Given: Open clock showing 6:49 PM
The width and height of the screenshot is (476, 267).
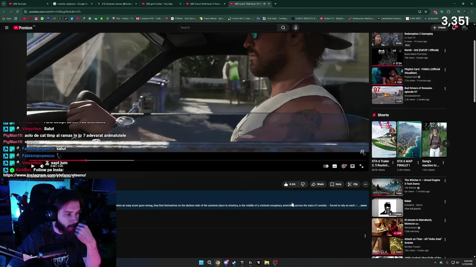Looking at the screenshot, I should click(467, 263).
